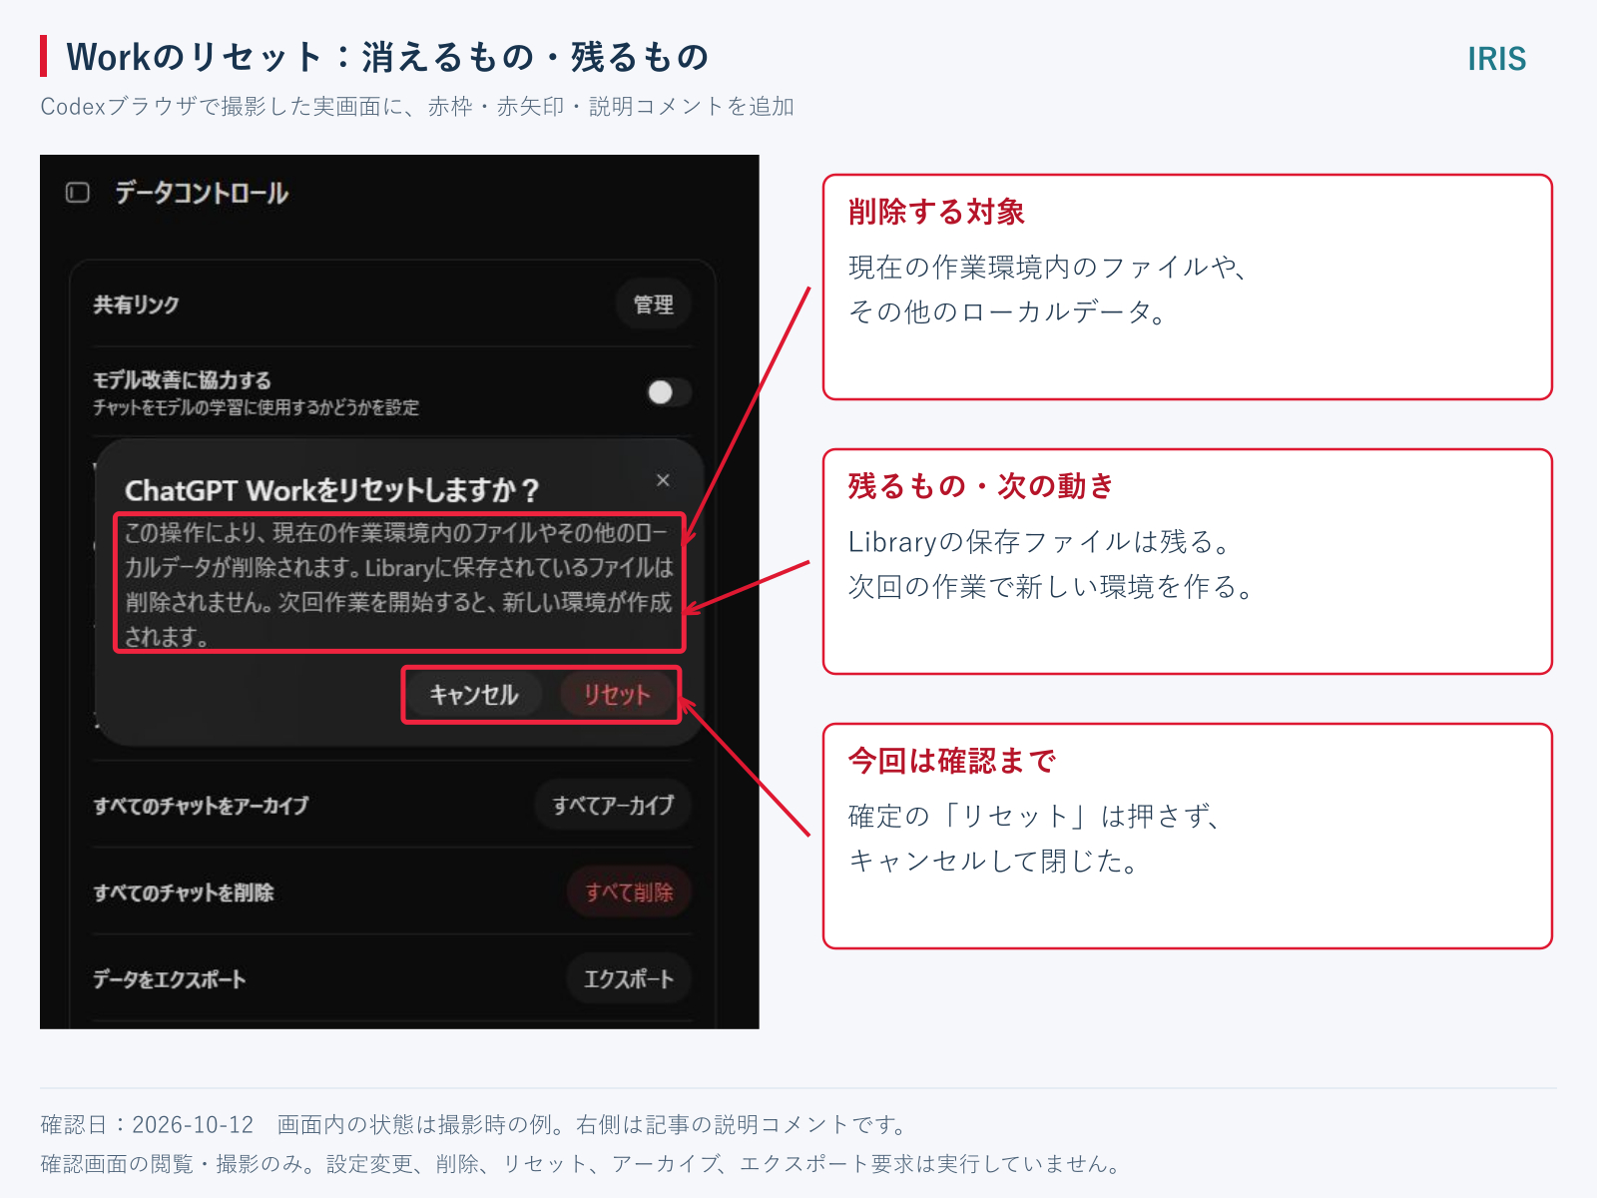This screenshot has width=1597, height=1198.
Task: Click the チャットをモデルの学習に使用するかどうかを設定 description
Action: click(256, 407)
